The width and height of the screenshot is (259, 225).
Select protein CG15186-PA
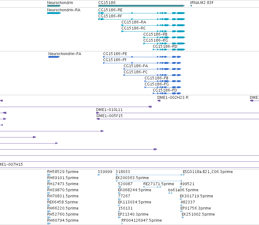[x=136, y=66]
